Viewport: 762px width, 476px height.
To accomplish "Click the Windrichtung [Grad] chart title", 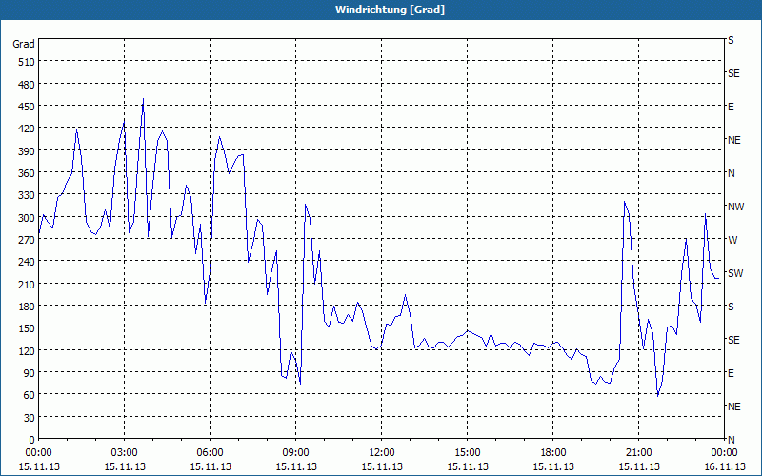I will click(390, 10).
